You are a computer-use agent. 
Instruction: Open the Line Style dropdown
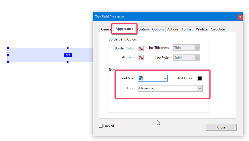(x=186, y=58)
